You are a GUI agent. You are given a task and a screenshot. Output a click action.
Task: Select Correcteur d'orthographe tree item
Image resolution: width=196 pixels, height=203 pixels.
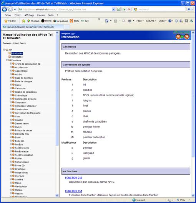(28, 113)
